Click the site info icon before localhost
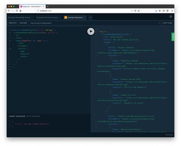Image resolution: width=181 pixels, height=146 pixels. click(38, 11)
